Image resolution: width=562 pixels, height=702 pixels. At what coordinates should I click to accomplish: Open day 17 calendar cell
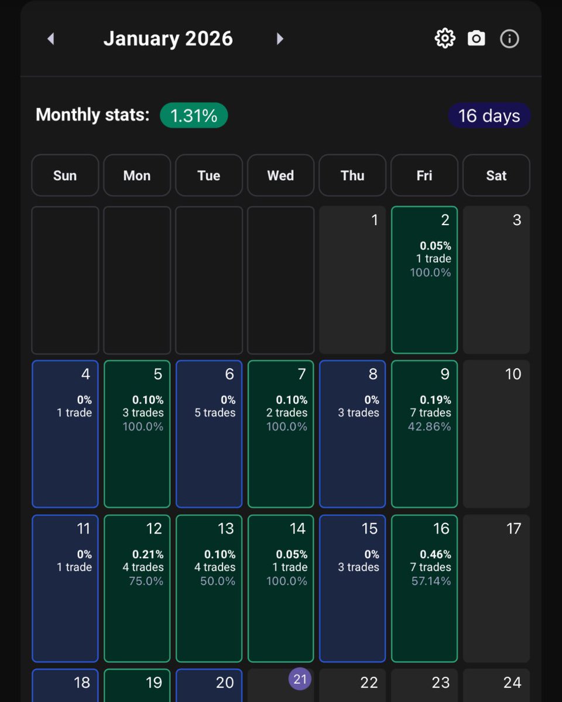tap(496, 589)
